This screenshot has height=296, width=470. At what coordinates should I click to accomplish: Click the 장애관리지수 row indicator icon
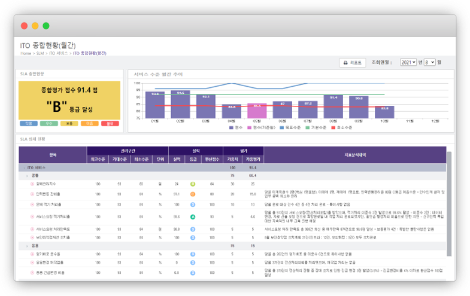(32, 185)
